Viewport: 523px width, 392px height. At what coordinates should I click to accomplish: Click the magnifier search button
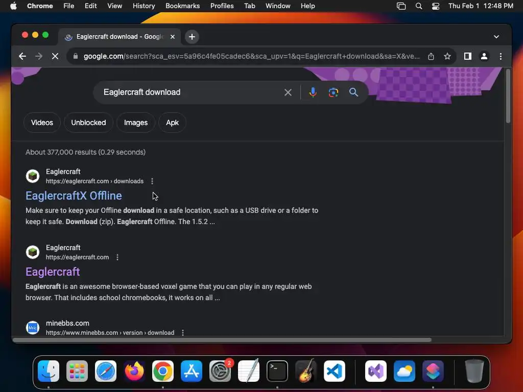(x=353, y=92)
